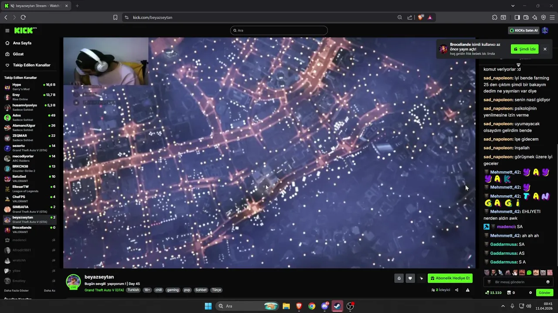Collapse list with Daha Az
Viewport: 558px width, 313px height.
(x=50, y=290)
